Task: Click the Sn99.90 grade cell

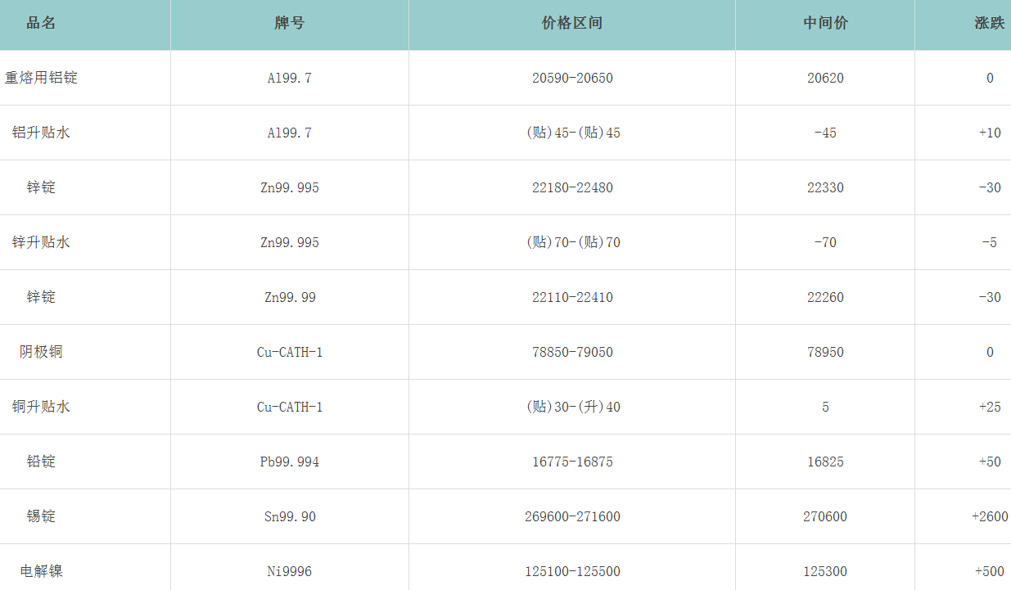Action: point(290,516)
